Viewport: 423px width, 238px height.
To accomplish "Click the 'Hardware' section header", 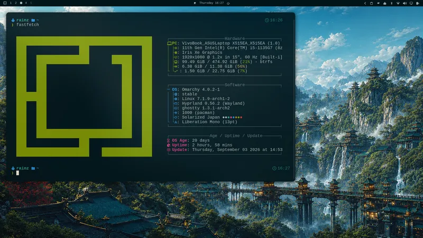I will click(235, 39).
